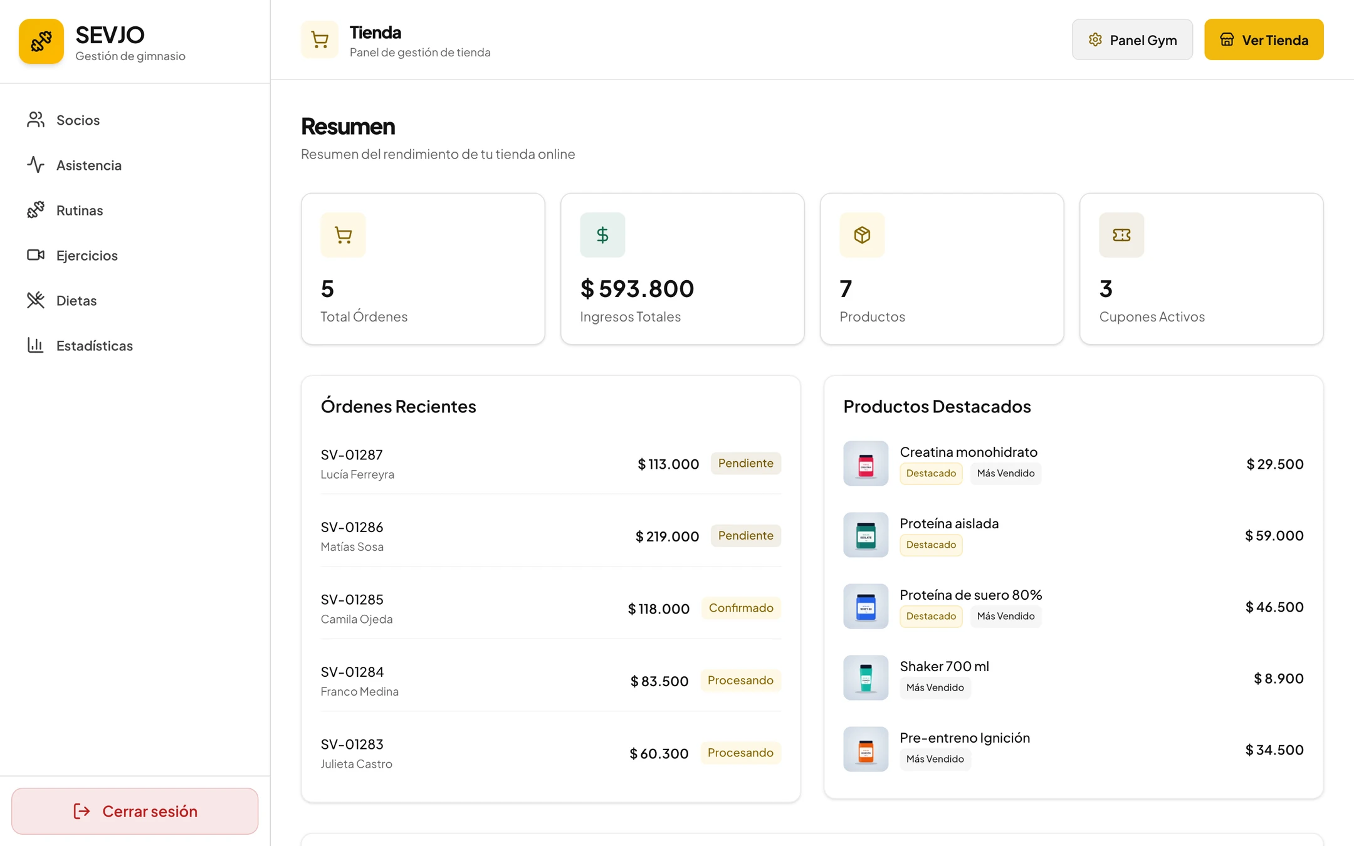The image size is (1354, 846).
Task: Open the Dietas menu item
Action: coord(135,300)
